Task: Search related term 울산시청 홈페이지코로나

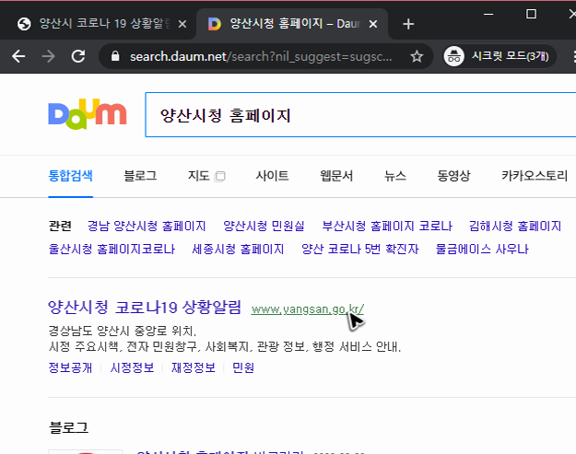Action: (x=112, y=250)
